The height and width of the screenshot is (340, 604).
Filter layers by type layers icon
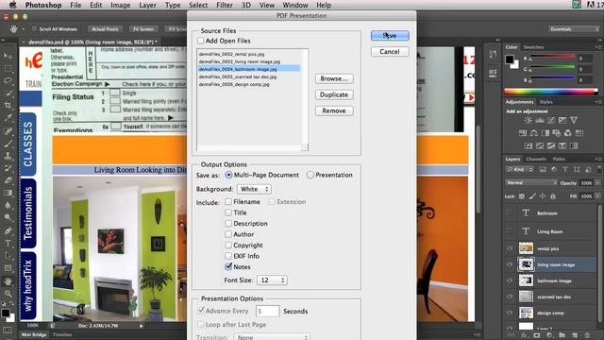[x=565, y=169]
